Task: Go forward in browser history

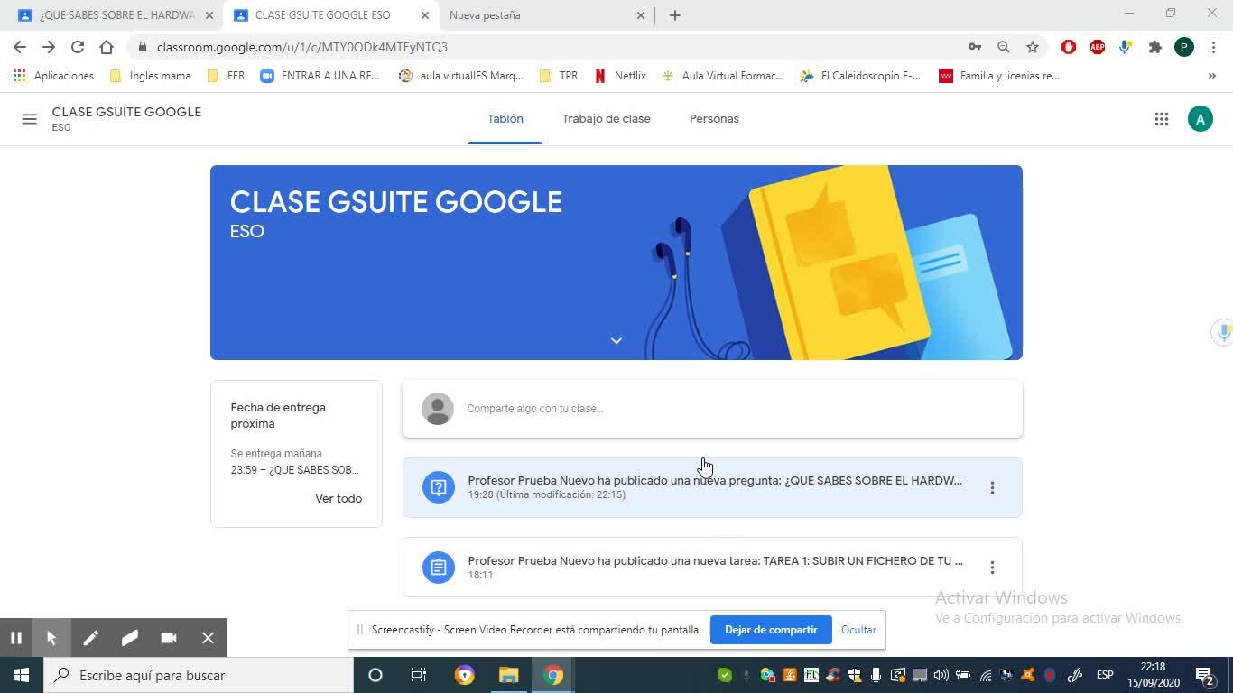Action: tap(49, 47)
